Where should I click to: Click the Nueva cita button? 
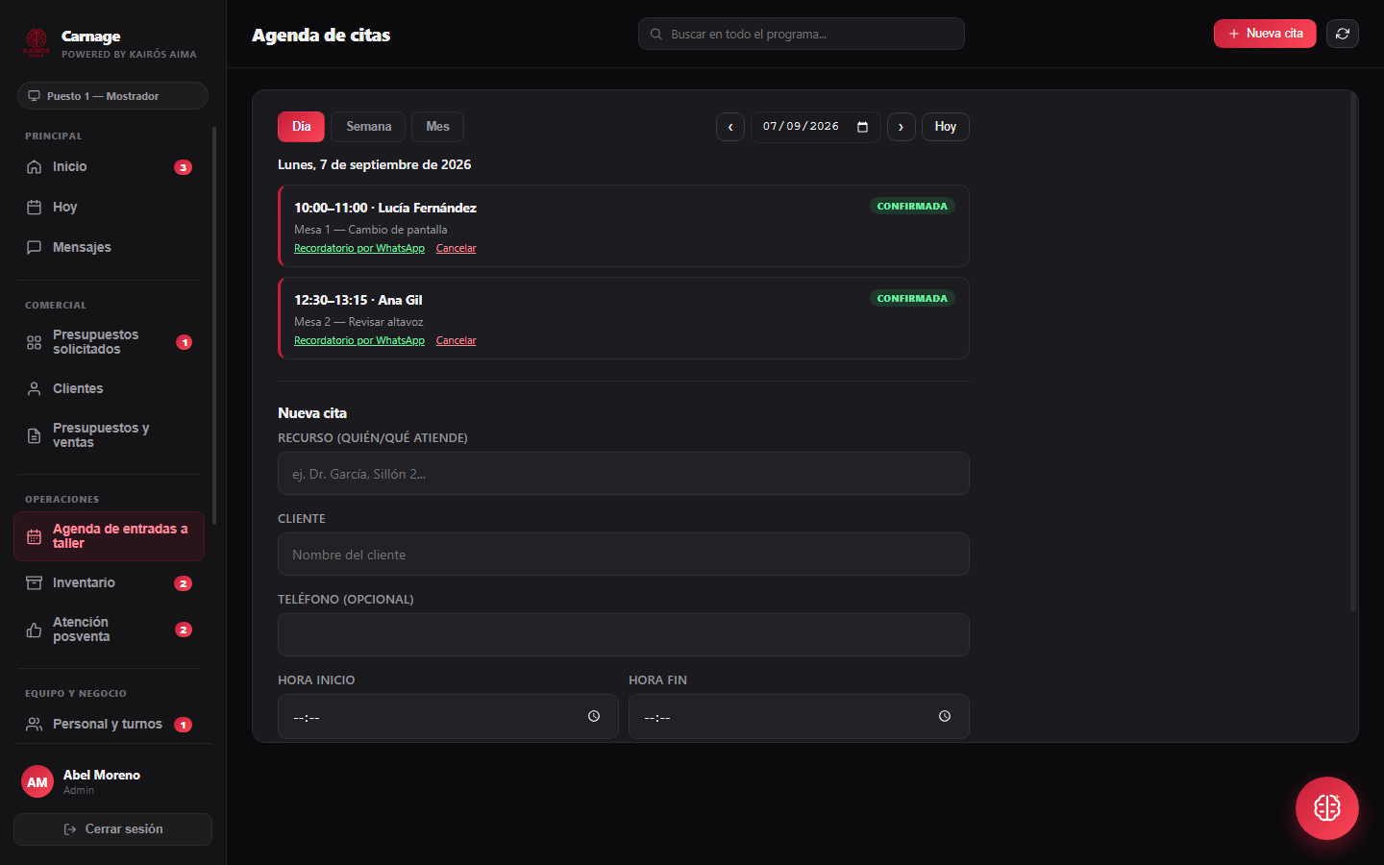(1265, 34)
